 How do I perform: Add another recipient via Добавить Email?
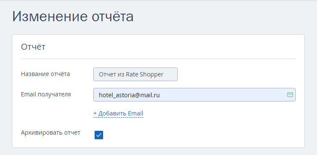[118, 113]
